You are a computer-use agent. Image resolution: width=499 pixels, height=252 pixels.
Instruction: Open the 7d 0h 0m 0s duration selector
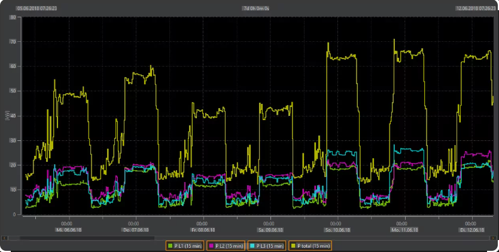[x=255, y=8]
